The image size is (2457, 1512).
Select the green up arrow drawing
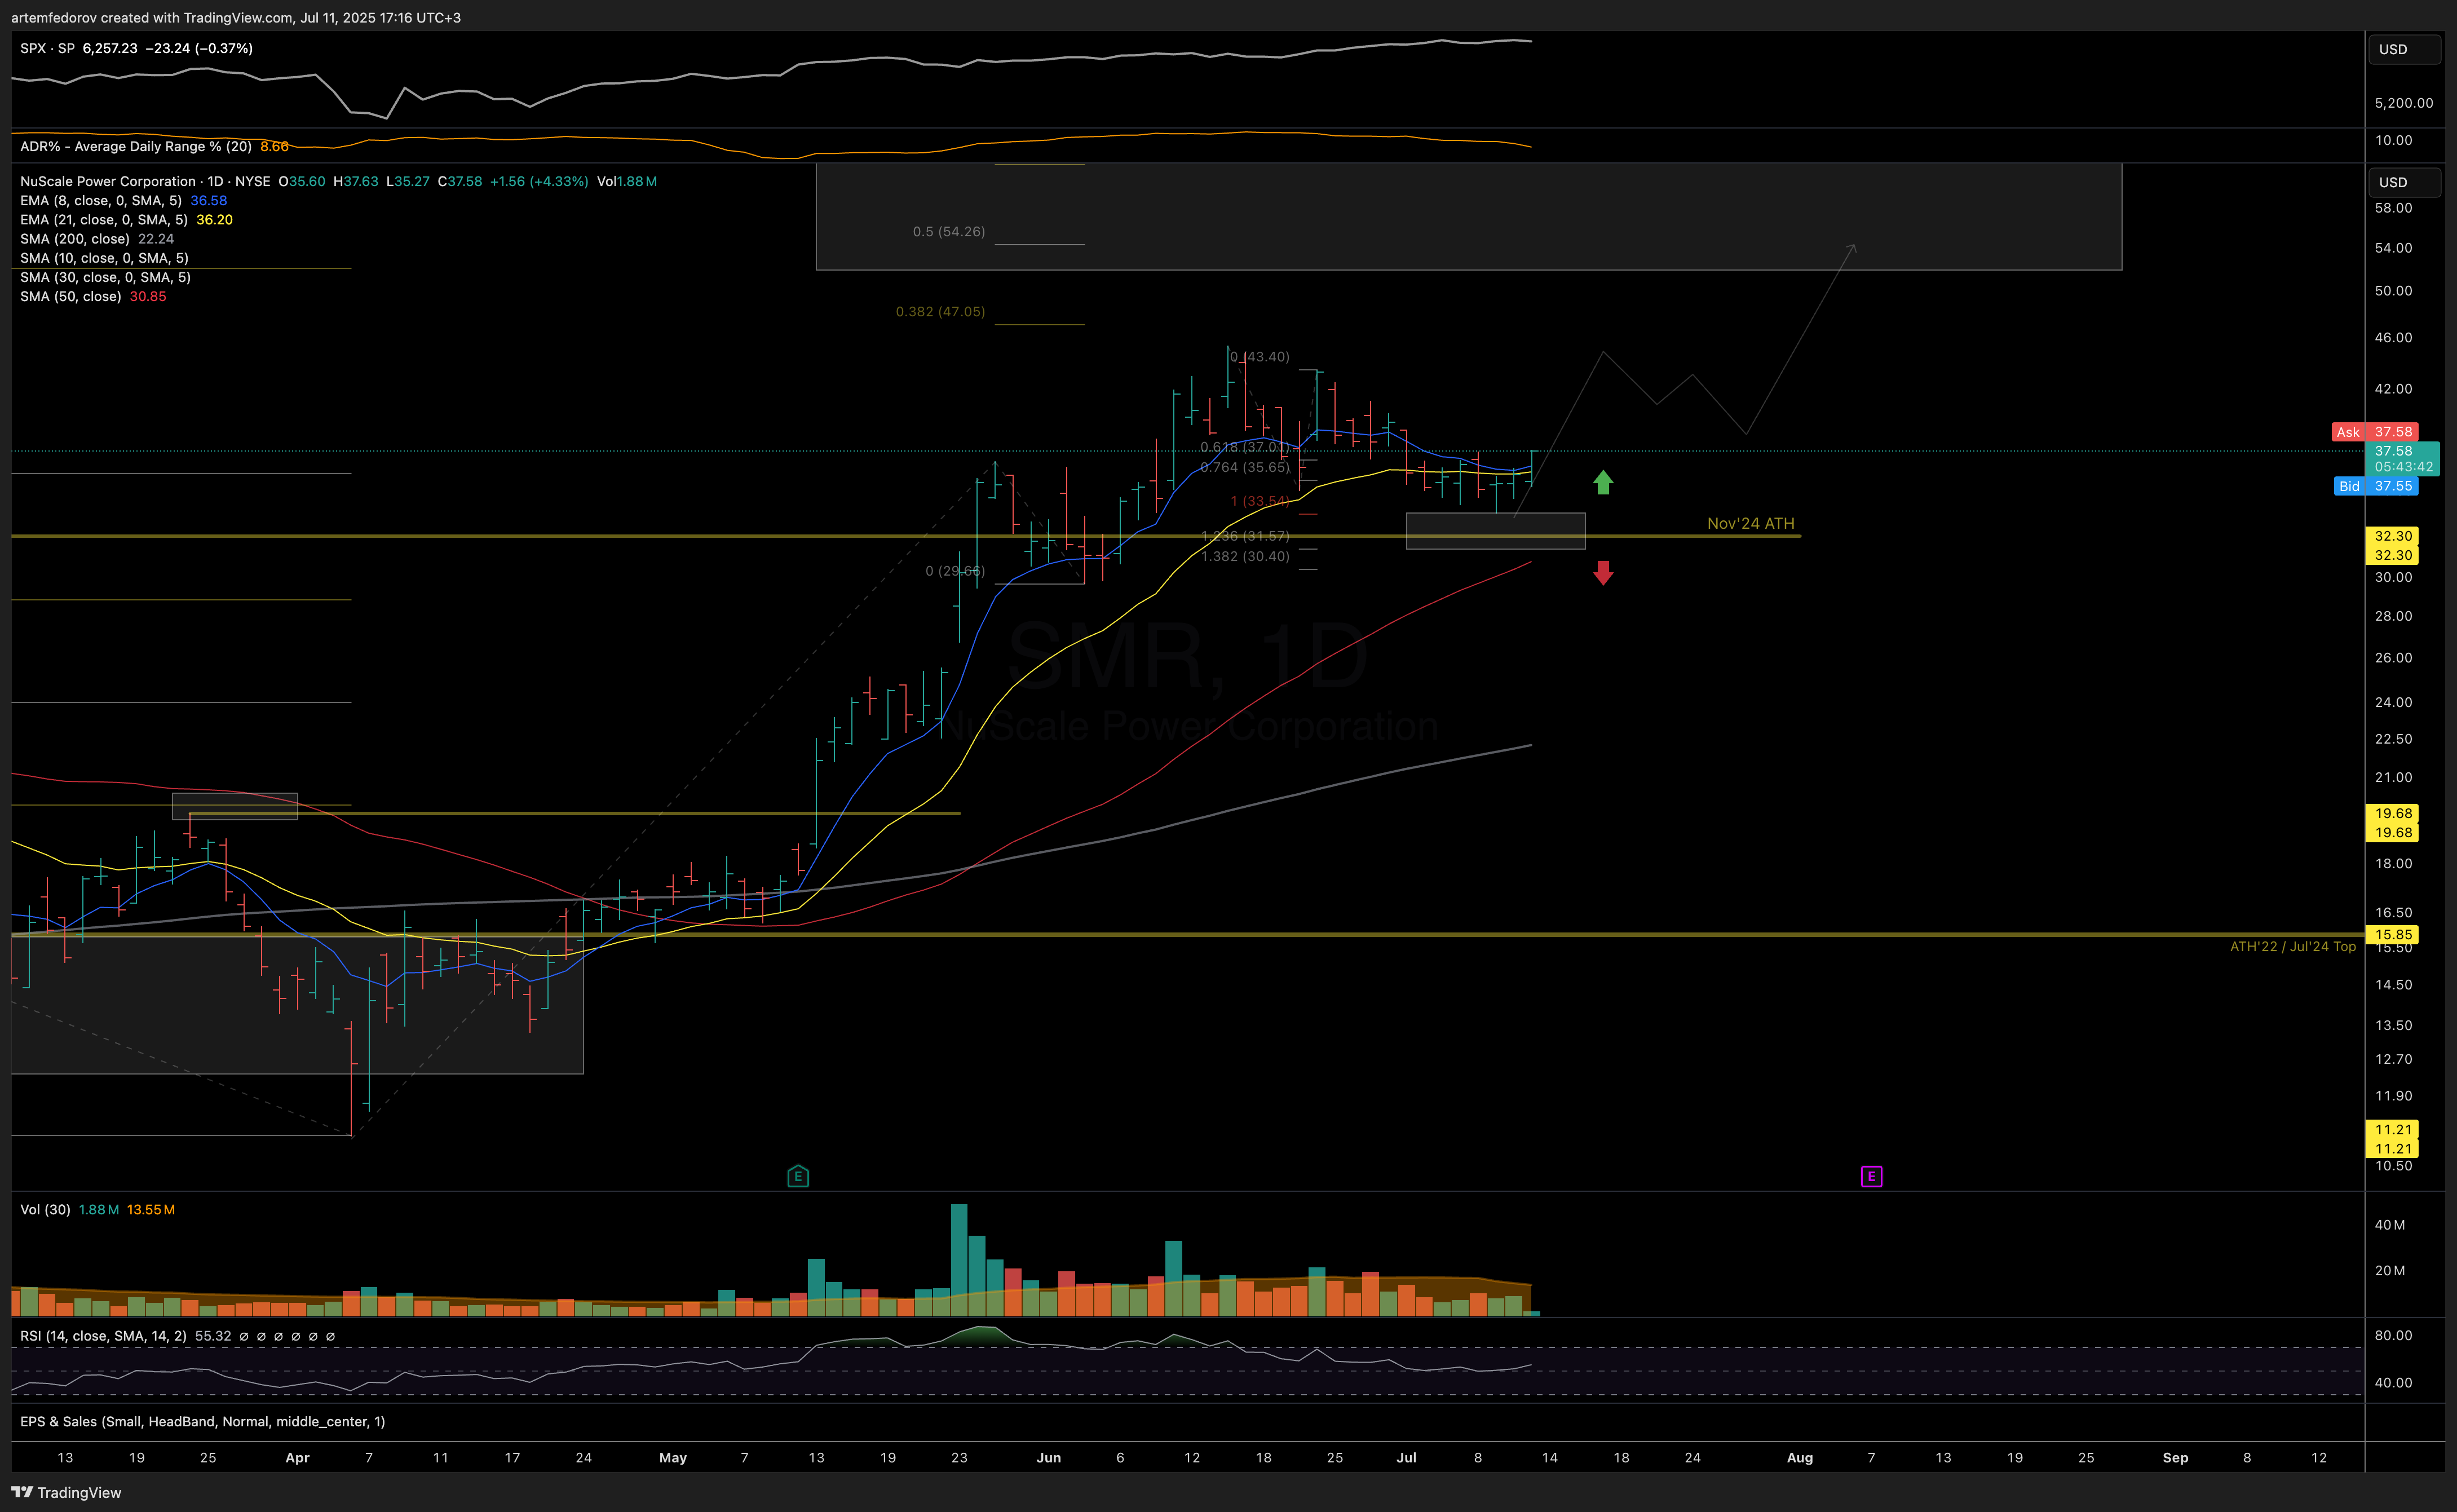point(1603,483)
